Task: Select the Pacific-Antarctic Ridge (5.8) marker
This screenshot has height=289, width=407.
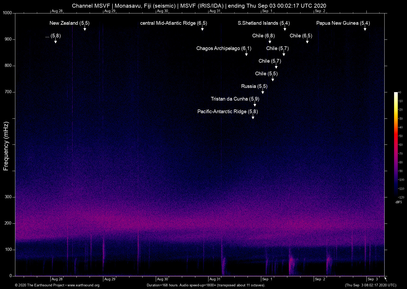Action: point(228,112)
